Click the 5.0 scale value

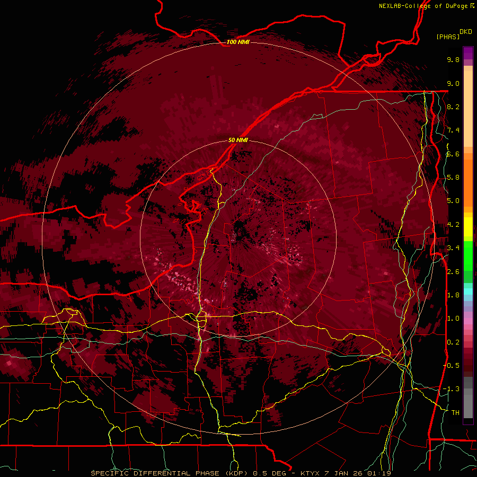click(453, 201)
